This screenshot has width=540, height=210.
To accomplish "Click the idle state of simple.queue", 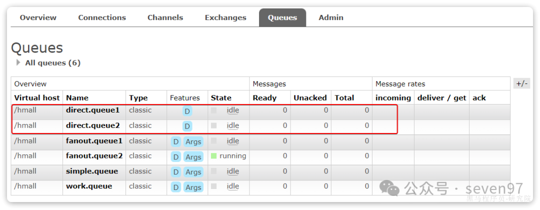I will (x=233, y=171).
